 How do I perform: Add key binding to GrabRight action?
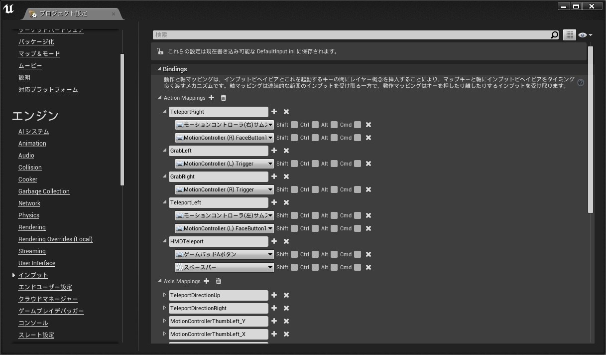click(274, 177)
